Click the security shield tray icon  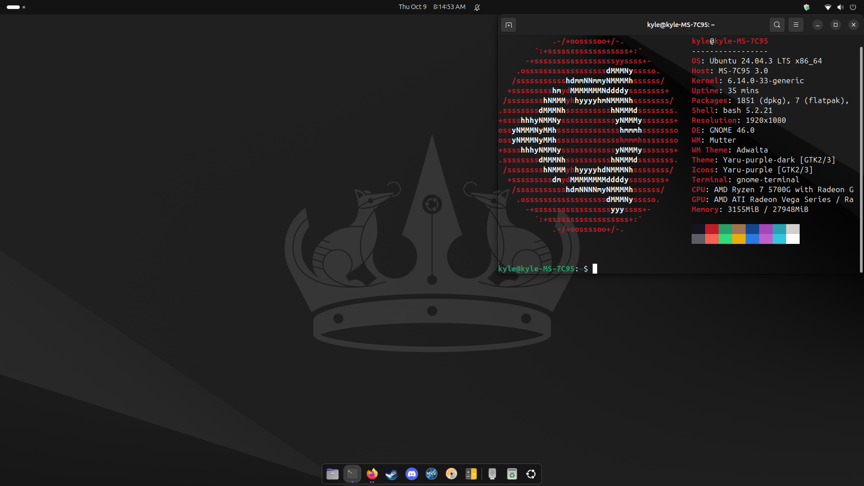click(806, 7)
